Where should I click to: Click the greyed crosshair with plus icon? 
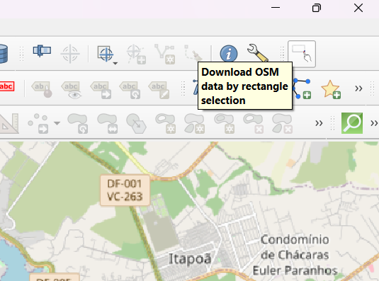[136, 54]
